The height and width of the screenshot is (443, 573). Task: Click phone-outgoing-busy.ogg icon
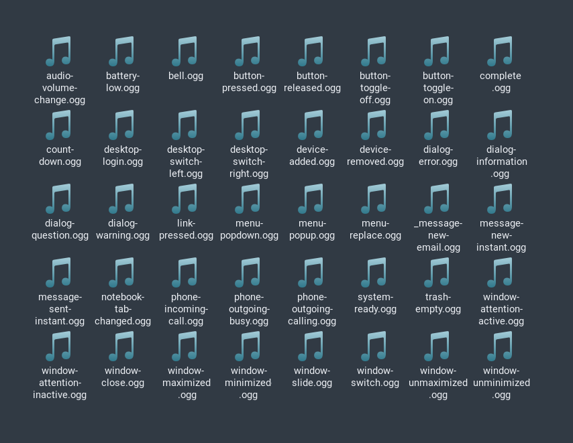(248, 272)
